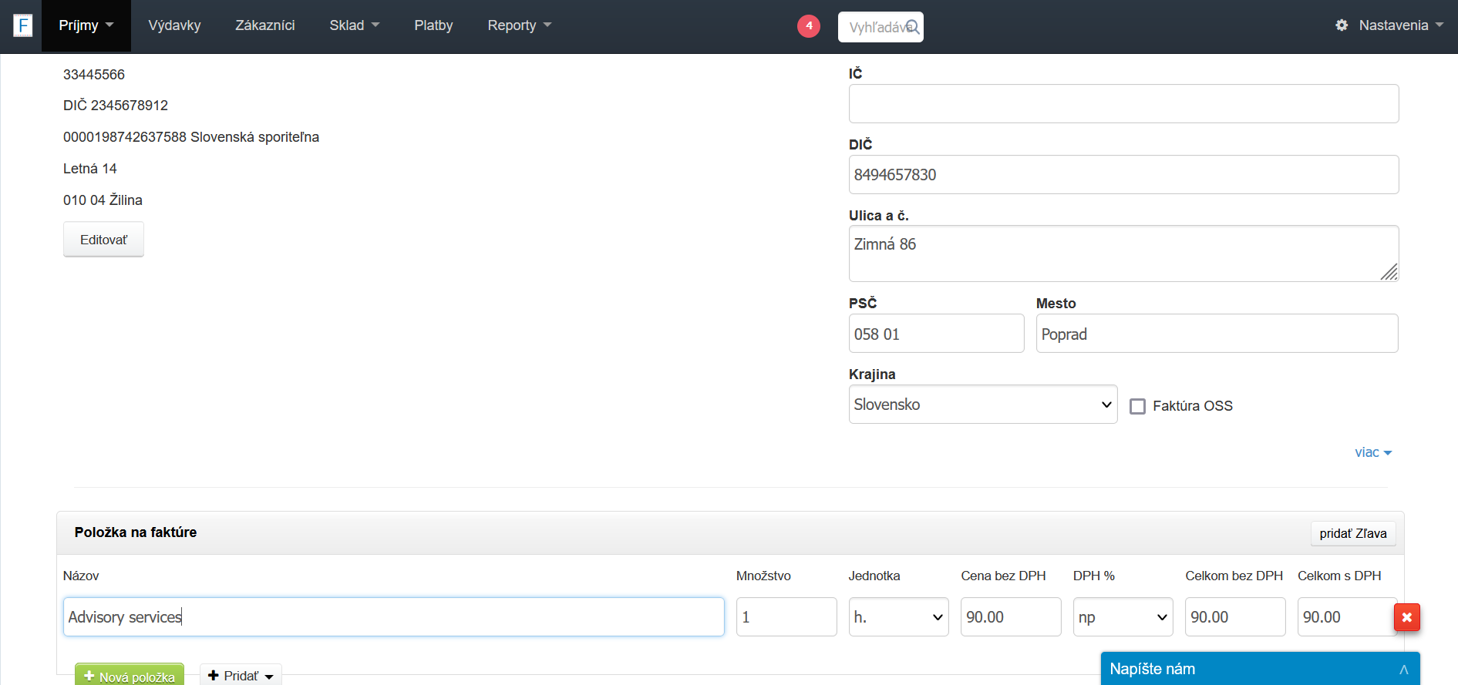Open the Krajina country dropdown
This screenshot has height=685, width=1458.
(982, 405)
